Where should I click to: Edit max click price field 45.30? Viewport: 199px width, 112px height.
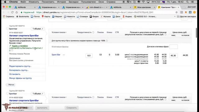pos(174,55)
